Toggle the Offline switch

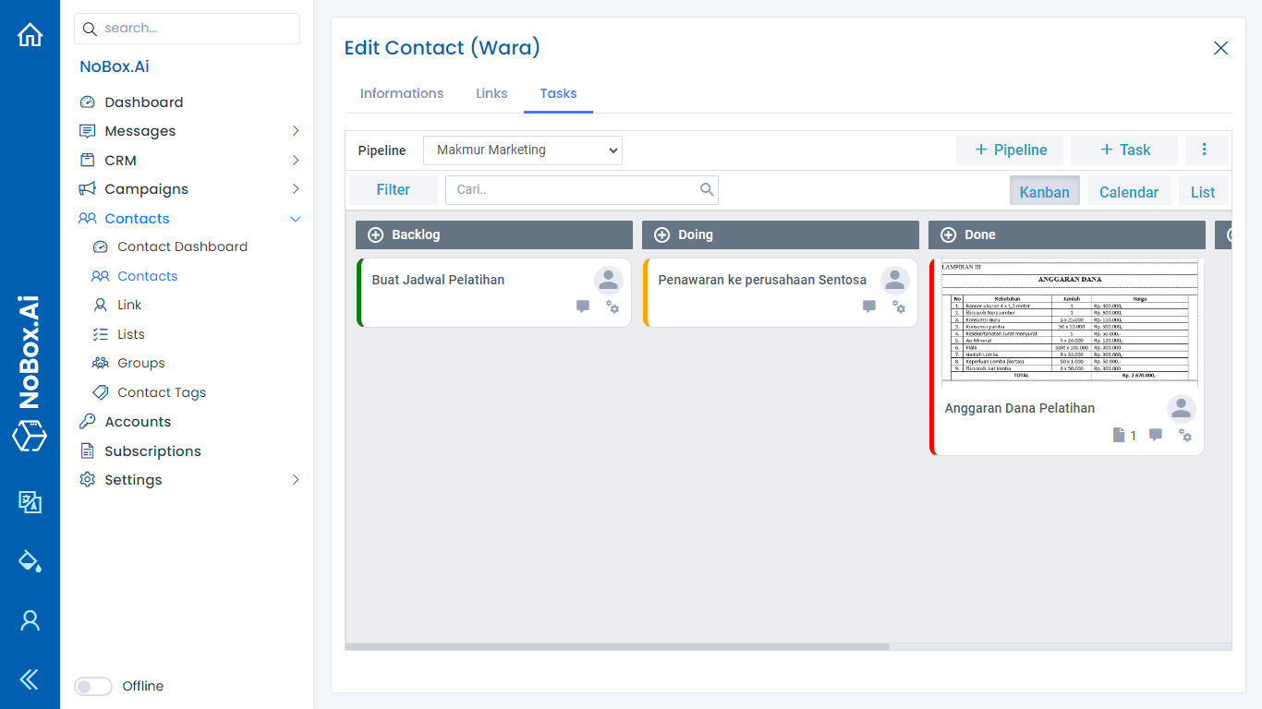(92, 686)
